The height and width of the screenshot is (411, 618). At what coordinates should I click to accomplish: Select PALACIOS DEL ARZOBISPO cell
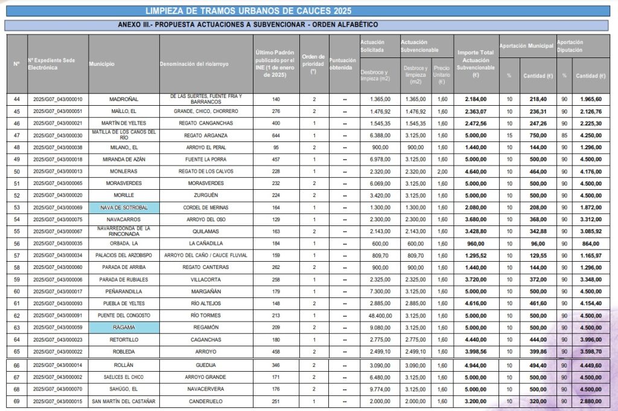point(124,256)
